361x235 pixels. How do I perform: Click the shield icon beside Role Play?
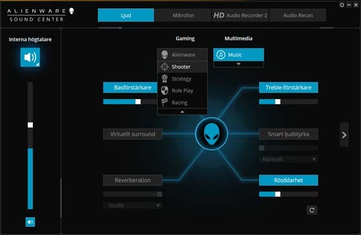[x=164, y=91]
